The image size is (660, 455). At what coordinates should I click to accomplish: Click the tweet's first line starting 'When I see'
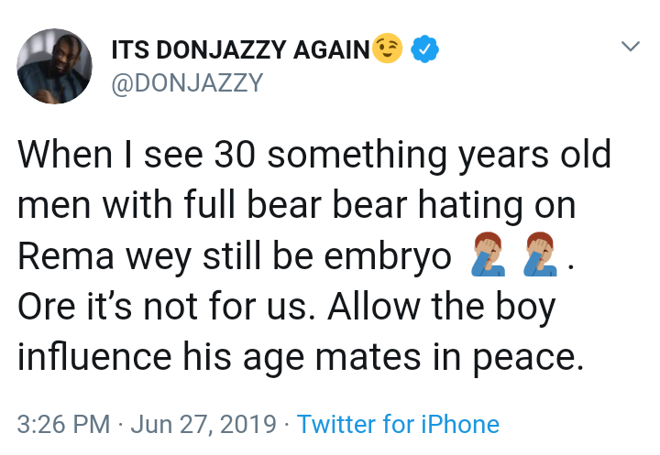313,157
